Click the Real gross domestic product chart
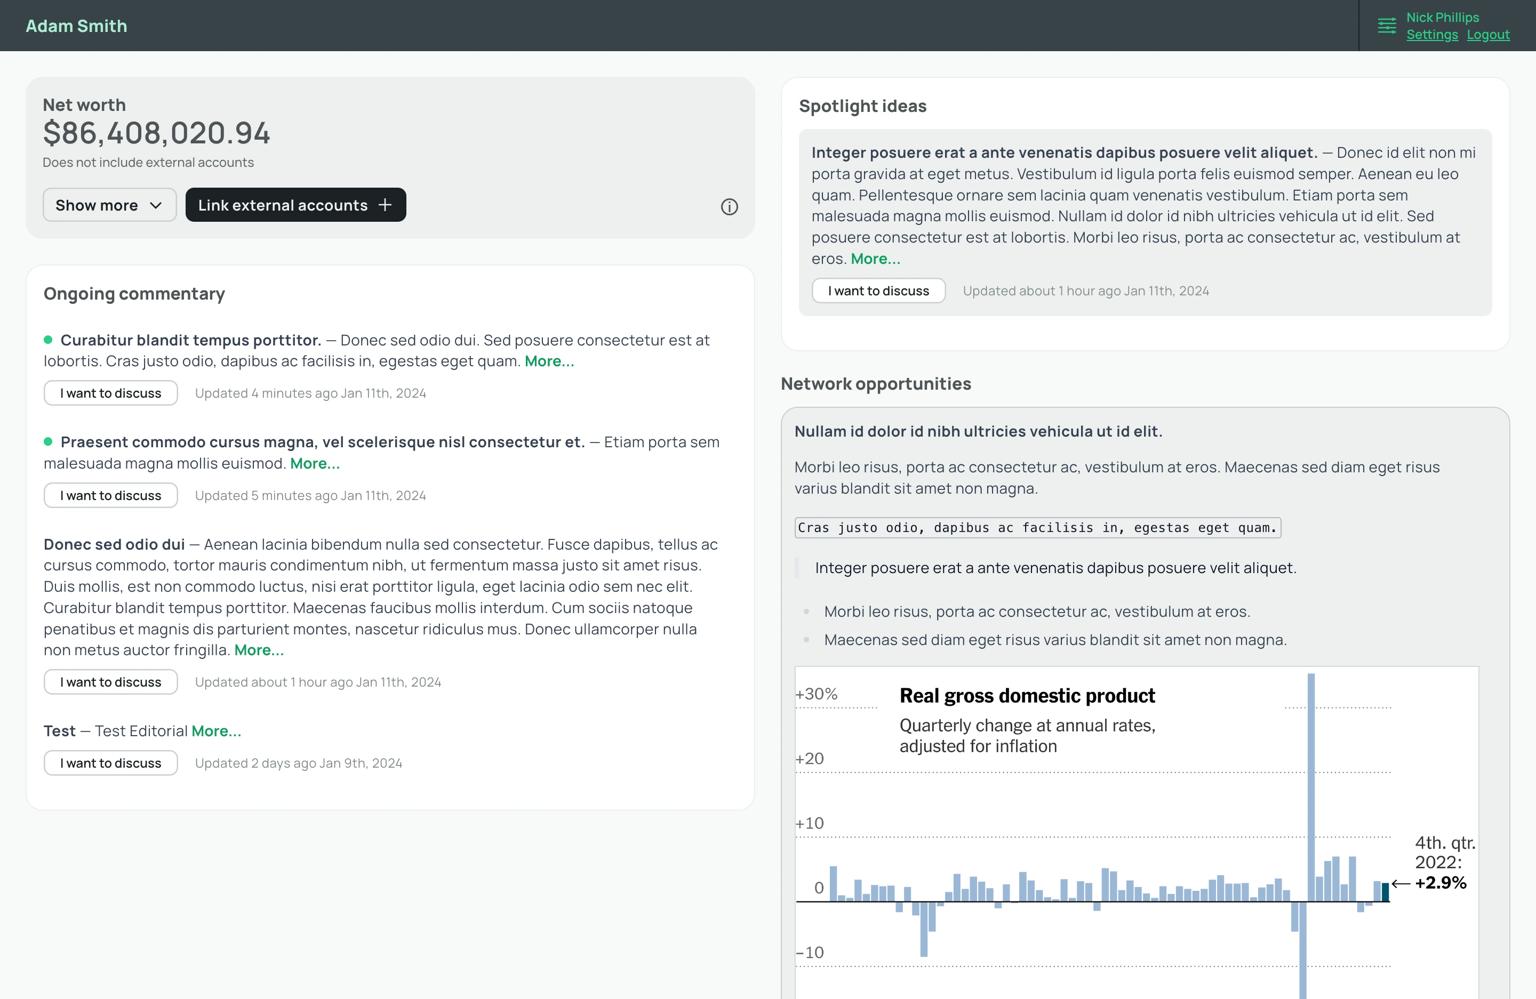This screenshot has width=1536, height=999. point(1137,833)
